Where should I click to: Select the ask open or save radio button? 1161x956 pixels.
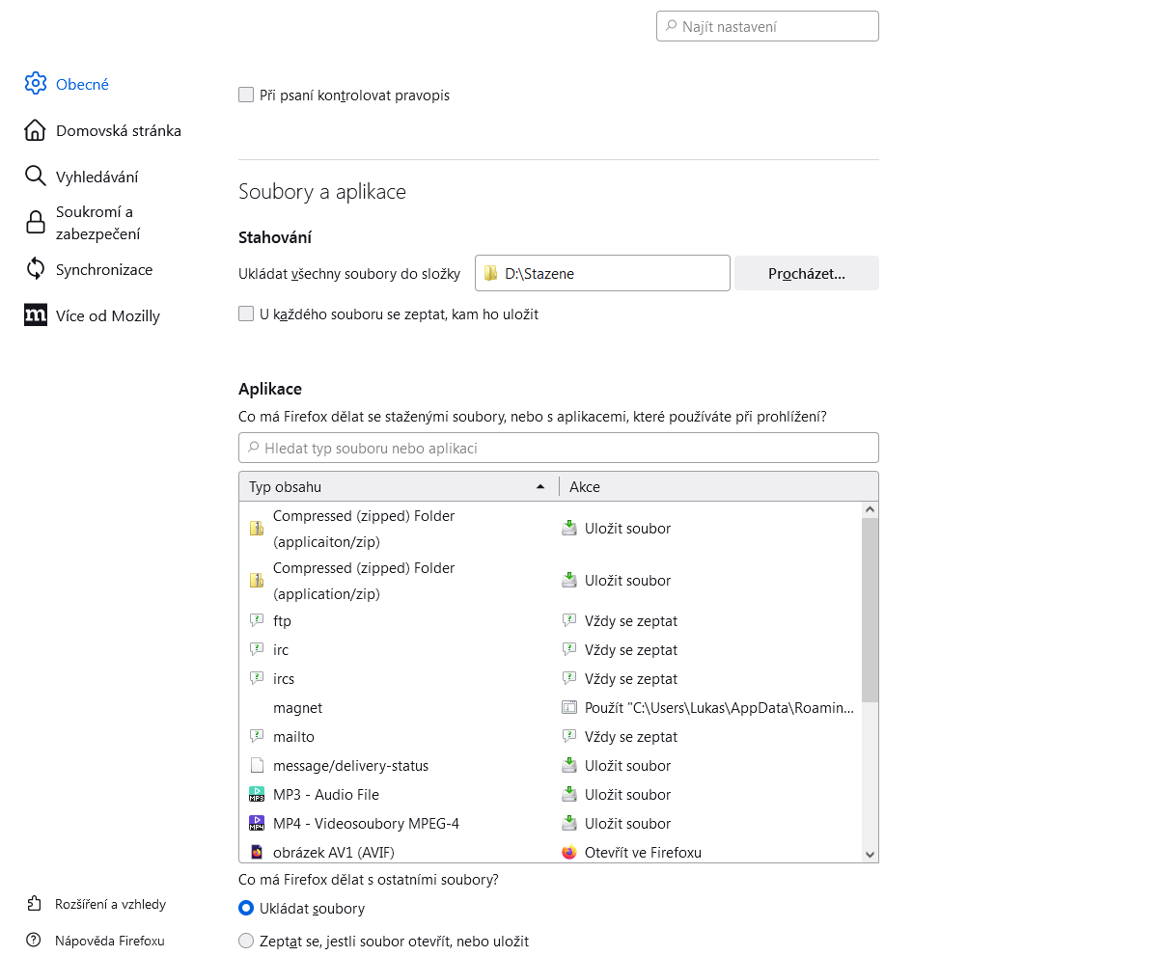(246, 942)
